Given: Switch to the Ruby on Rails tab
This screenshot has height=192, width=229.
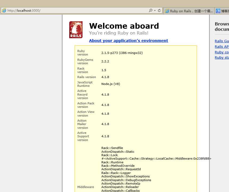Looking at the screenshot, I should [x=189, y=11].
